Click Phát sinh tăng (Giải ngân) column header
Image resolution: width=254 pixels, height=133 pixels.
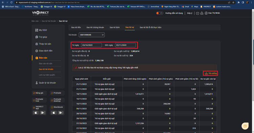coord(135,79)
